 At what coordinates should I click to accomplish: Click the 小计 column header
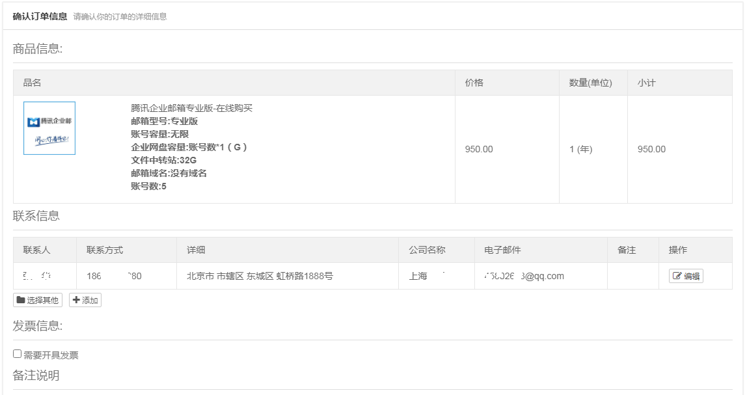(646, 83)
